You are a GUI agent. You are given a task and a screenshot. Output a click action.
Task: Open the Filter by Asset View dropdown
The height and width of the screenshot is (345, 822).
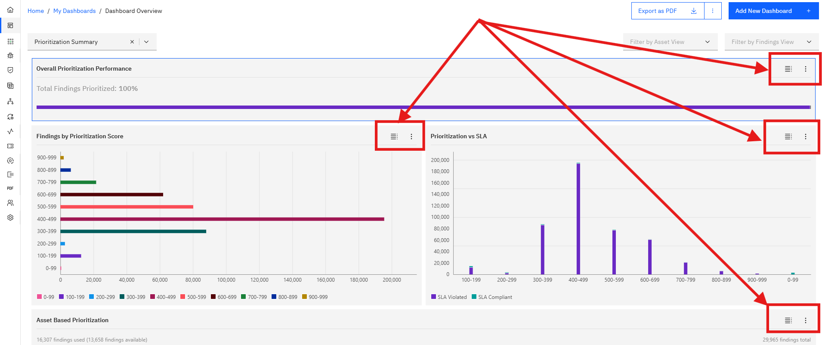[x=670, y=42]
